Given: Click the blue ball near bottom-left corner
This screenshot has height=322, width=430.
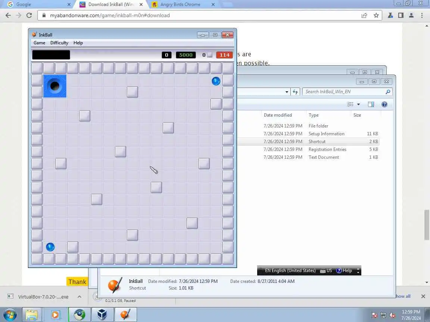Looking at the screenshot, I should point(50,247).
